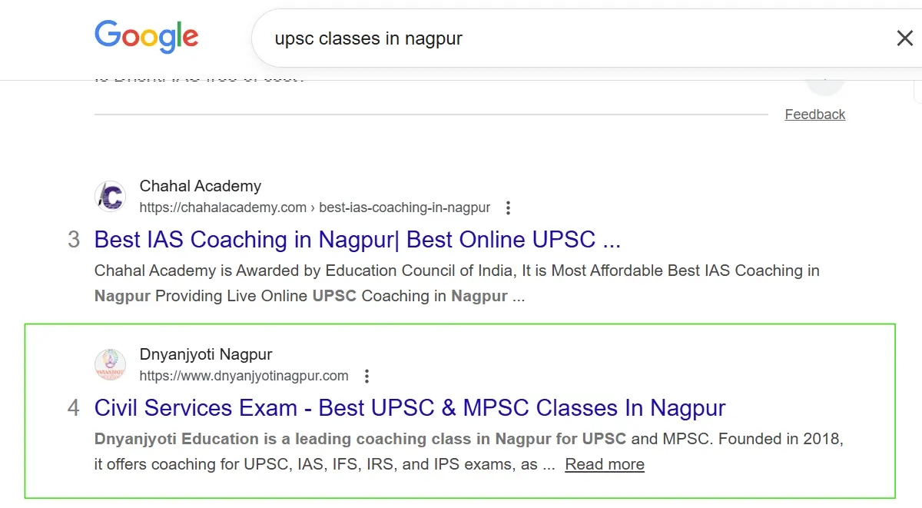Open 'Best IAS Coaching in Nagpur' result
Screen dimensions: 922x508
(x=357, y=240)
